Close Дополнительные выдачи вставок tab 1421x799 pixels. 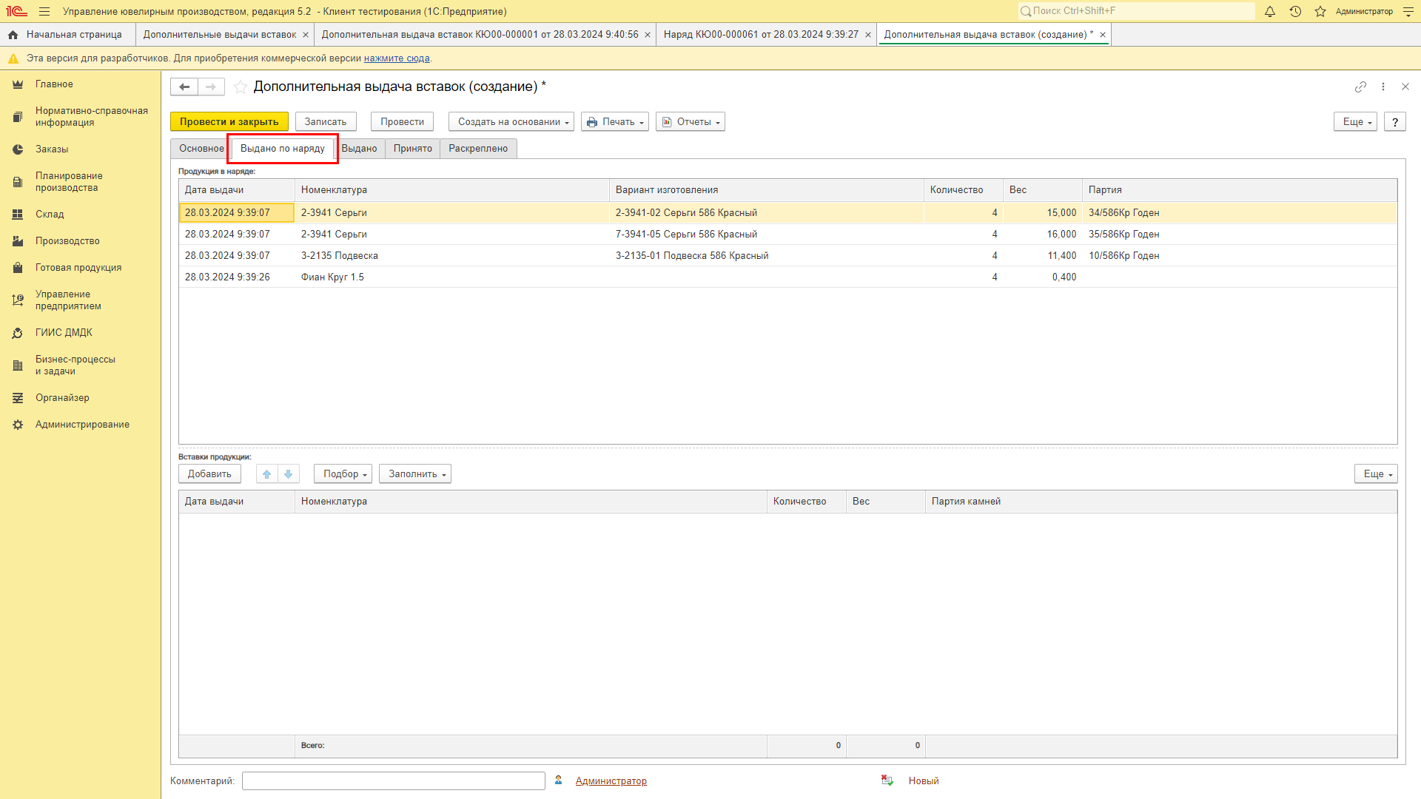click(306, 35)
